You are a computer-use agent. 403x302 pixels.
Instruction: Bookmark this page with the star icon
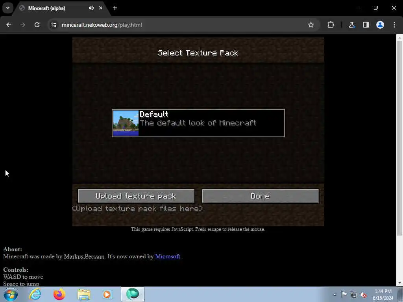pyautogui.click(x=311, y=25)
